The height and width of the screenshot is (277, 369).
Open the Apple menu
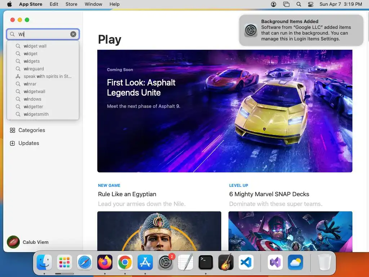coord(9,4)
